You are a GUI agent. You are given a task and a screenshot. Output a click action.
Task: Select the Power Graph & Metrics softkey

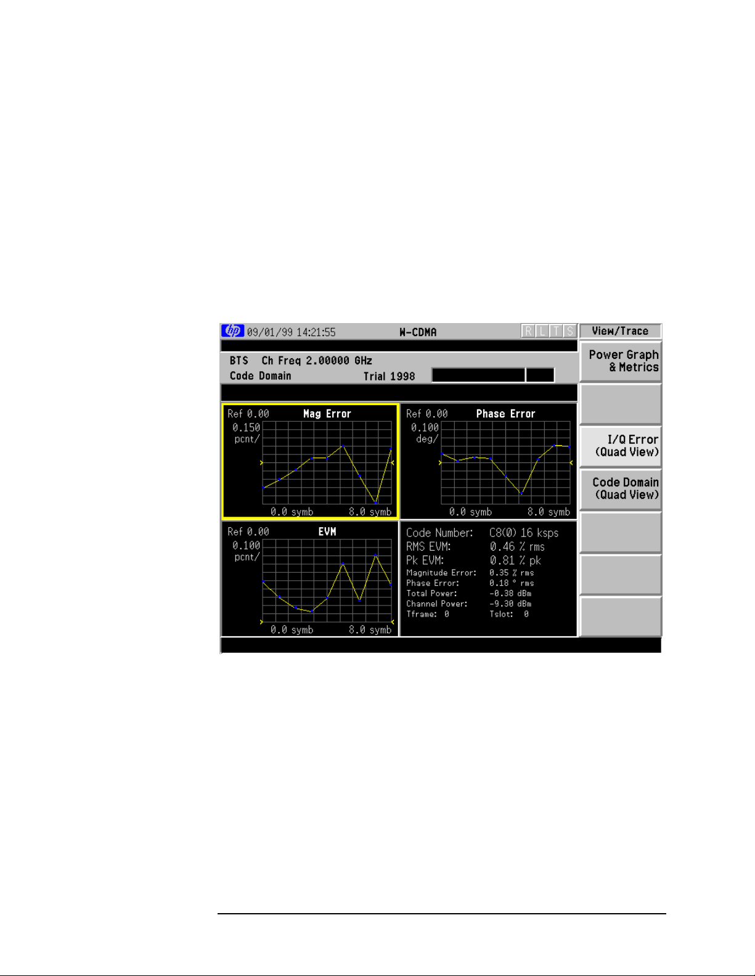click(621, 361)
